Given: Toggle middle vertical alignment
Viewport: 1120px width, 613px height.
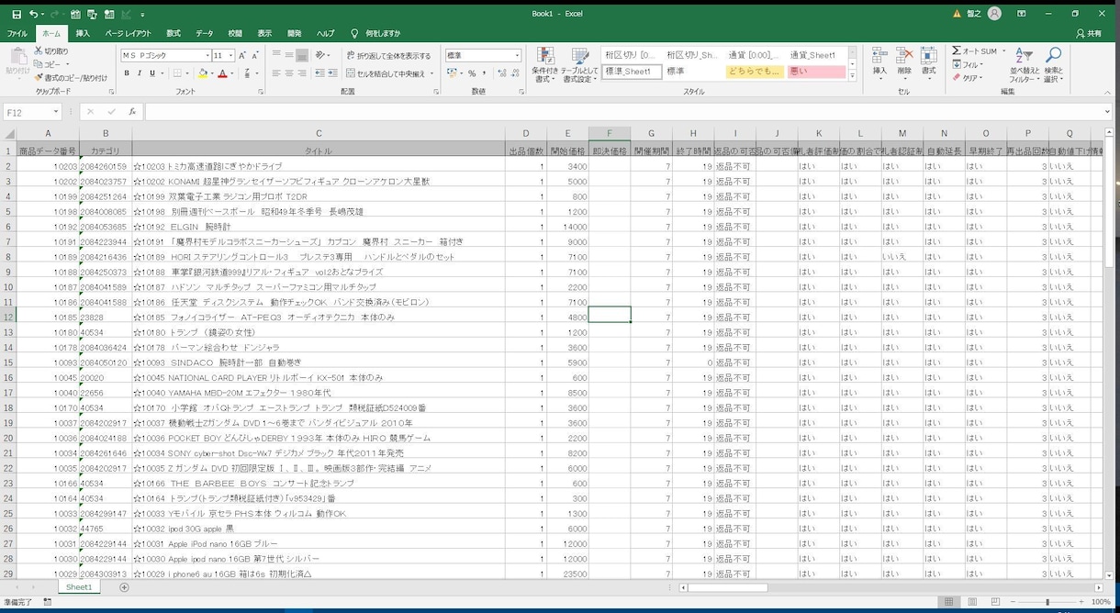Looking at the screenshot, I should (x=289, y=55).
